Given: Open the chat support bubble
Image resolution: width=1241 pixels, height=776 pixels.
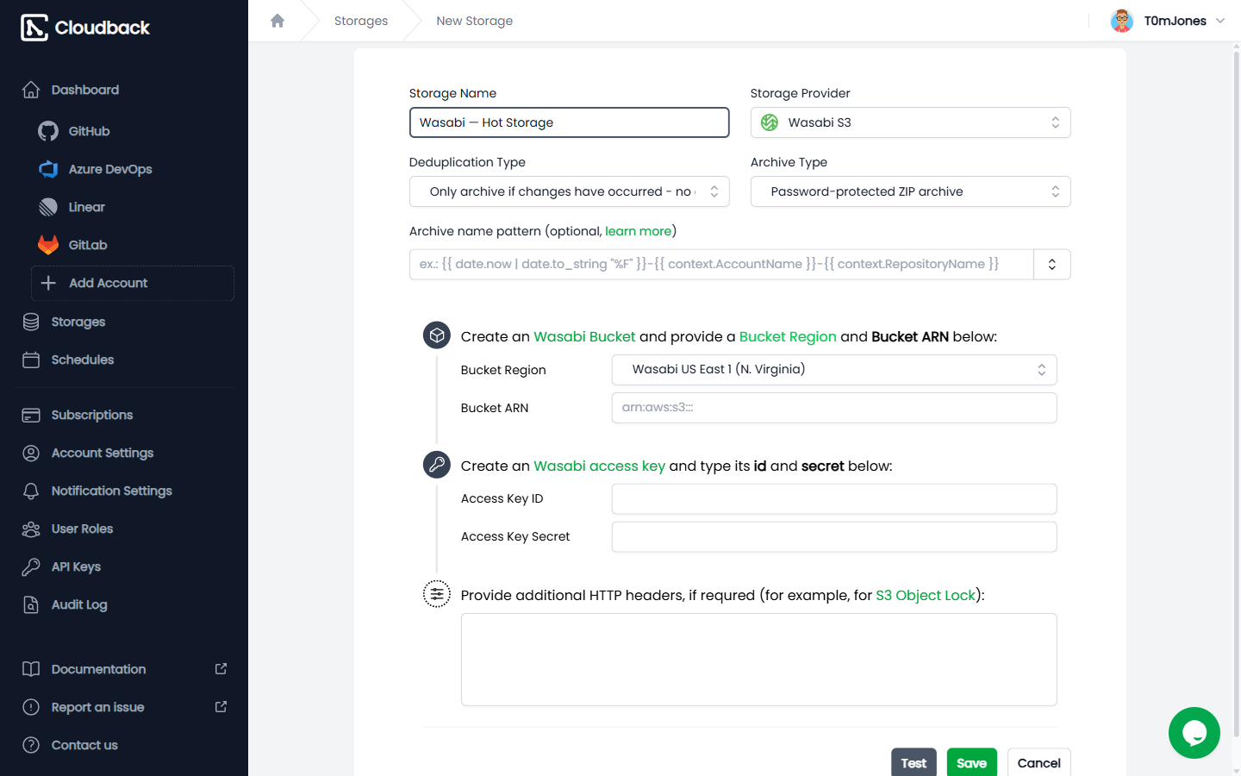Looking at the screenshot, I should [x=1194, y=733].
